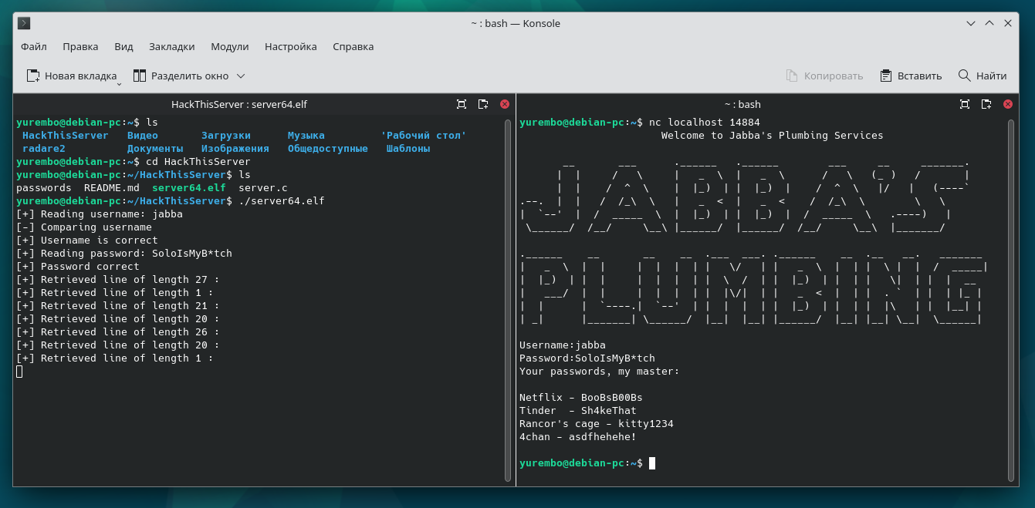Focus the 'HackThisServer : server64.elf' pane title
Viewport: 1035px width, 508px height.
(239, 104)
